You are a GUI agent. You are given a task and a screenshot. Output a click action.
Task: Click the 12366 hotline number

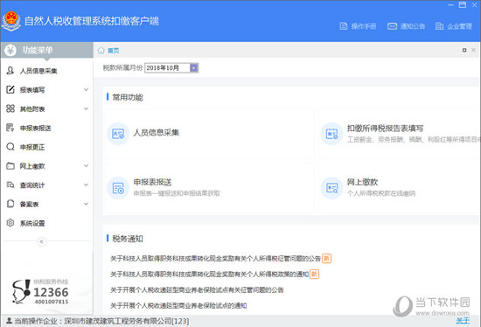[51, 292]
